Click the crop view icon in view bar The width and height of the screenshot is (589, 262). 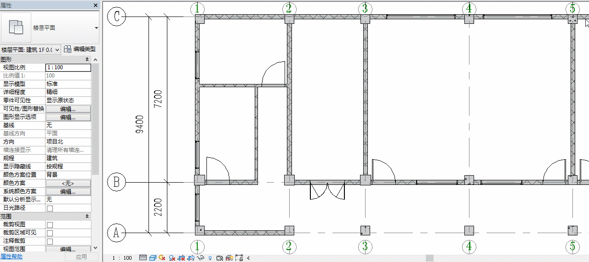(x=181, y=258)
